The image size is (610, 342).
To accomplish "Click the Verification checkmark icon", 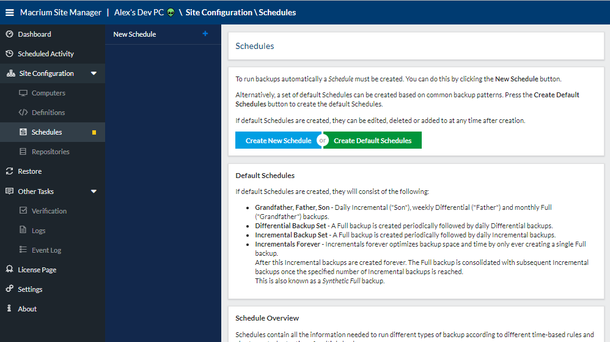I will (23, 210).
